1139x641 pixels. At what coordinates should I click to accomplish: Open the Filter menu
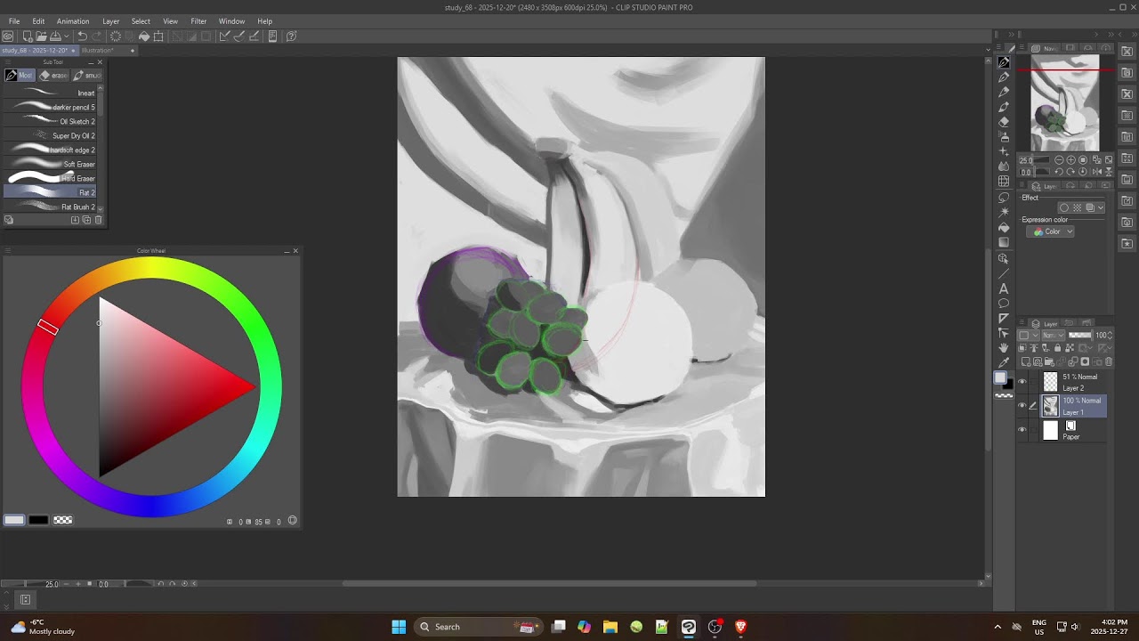(198, 21)
